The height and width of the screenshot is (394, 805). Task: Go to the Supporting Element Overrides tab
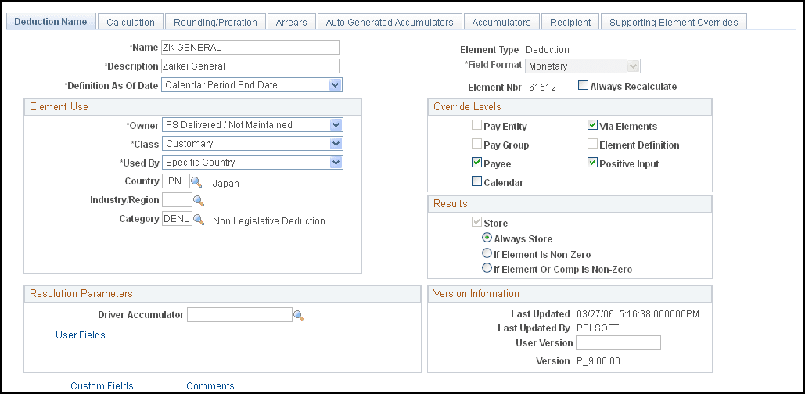point(674,23)
